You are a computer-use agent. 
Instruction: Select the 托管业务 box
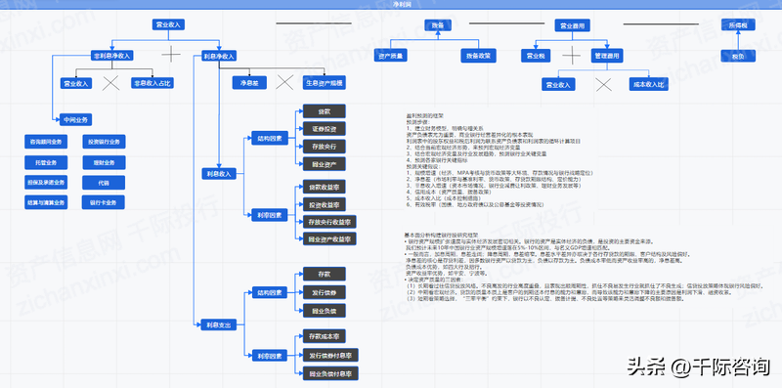45,162
